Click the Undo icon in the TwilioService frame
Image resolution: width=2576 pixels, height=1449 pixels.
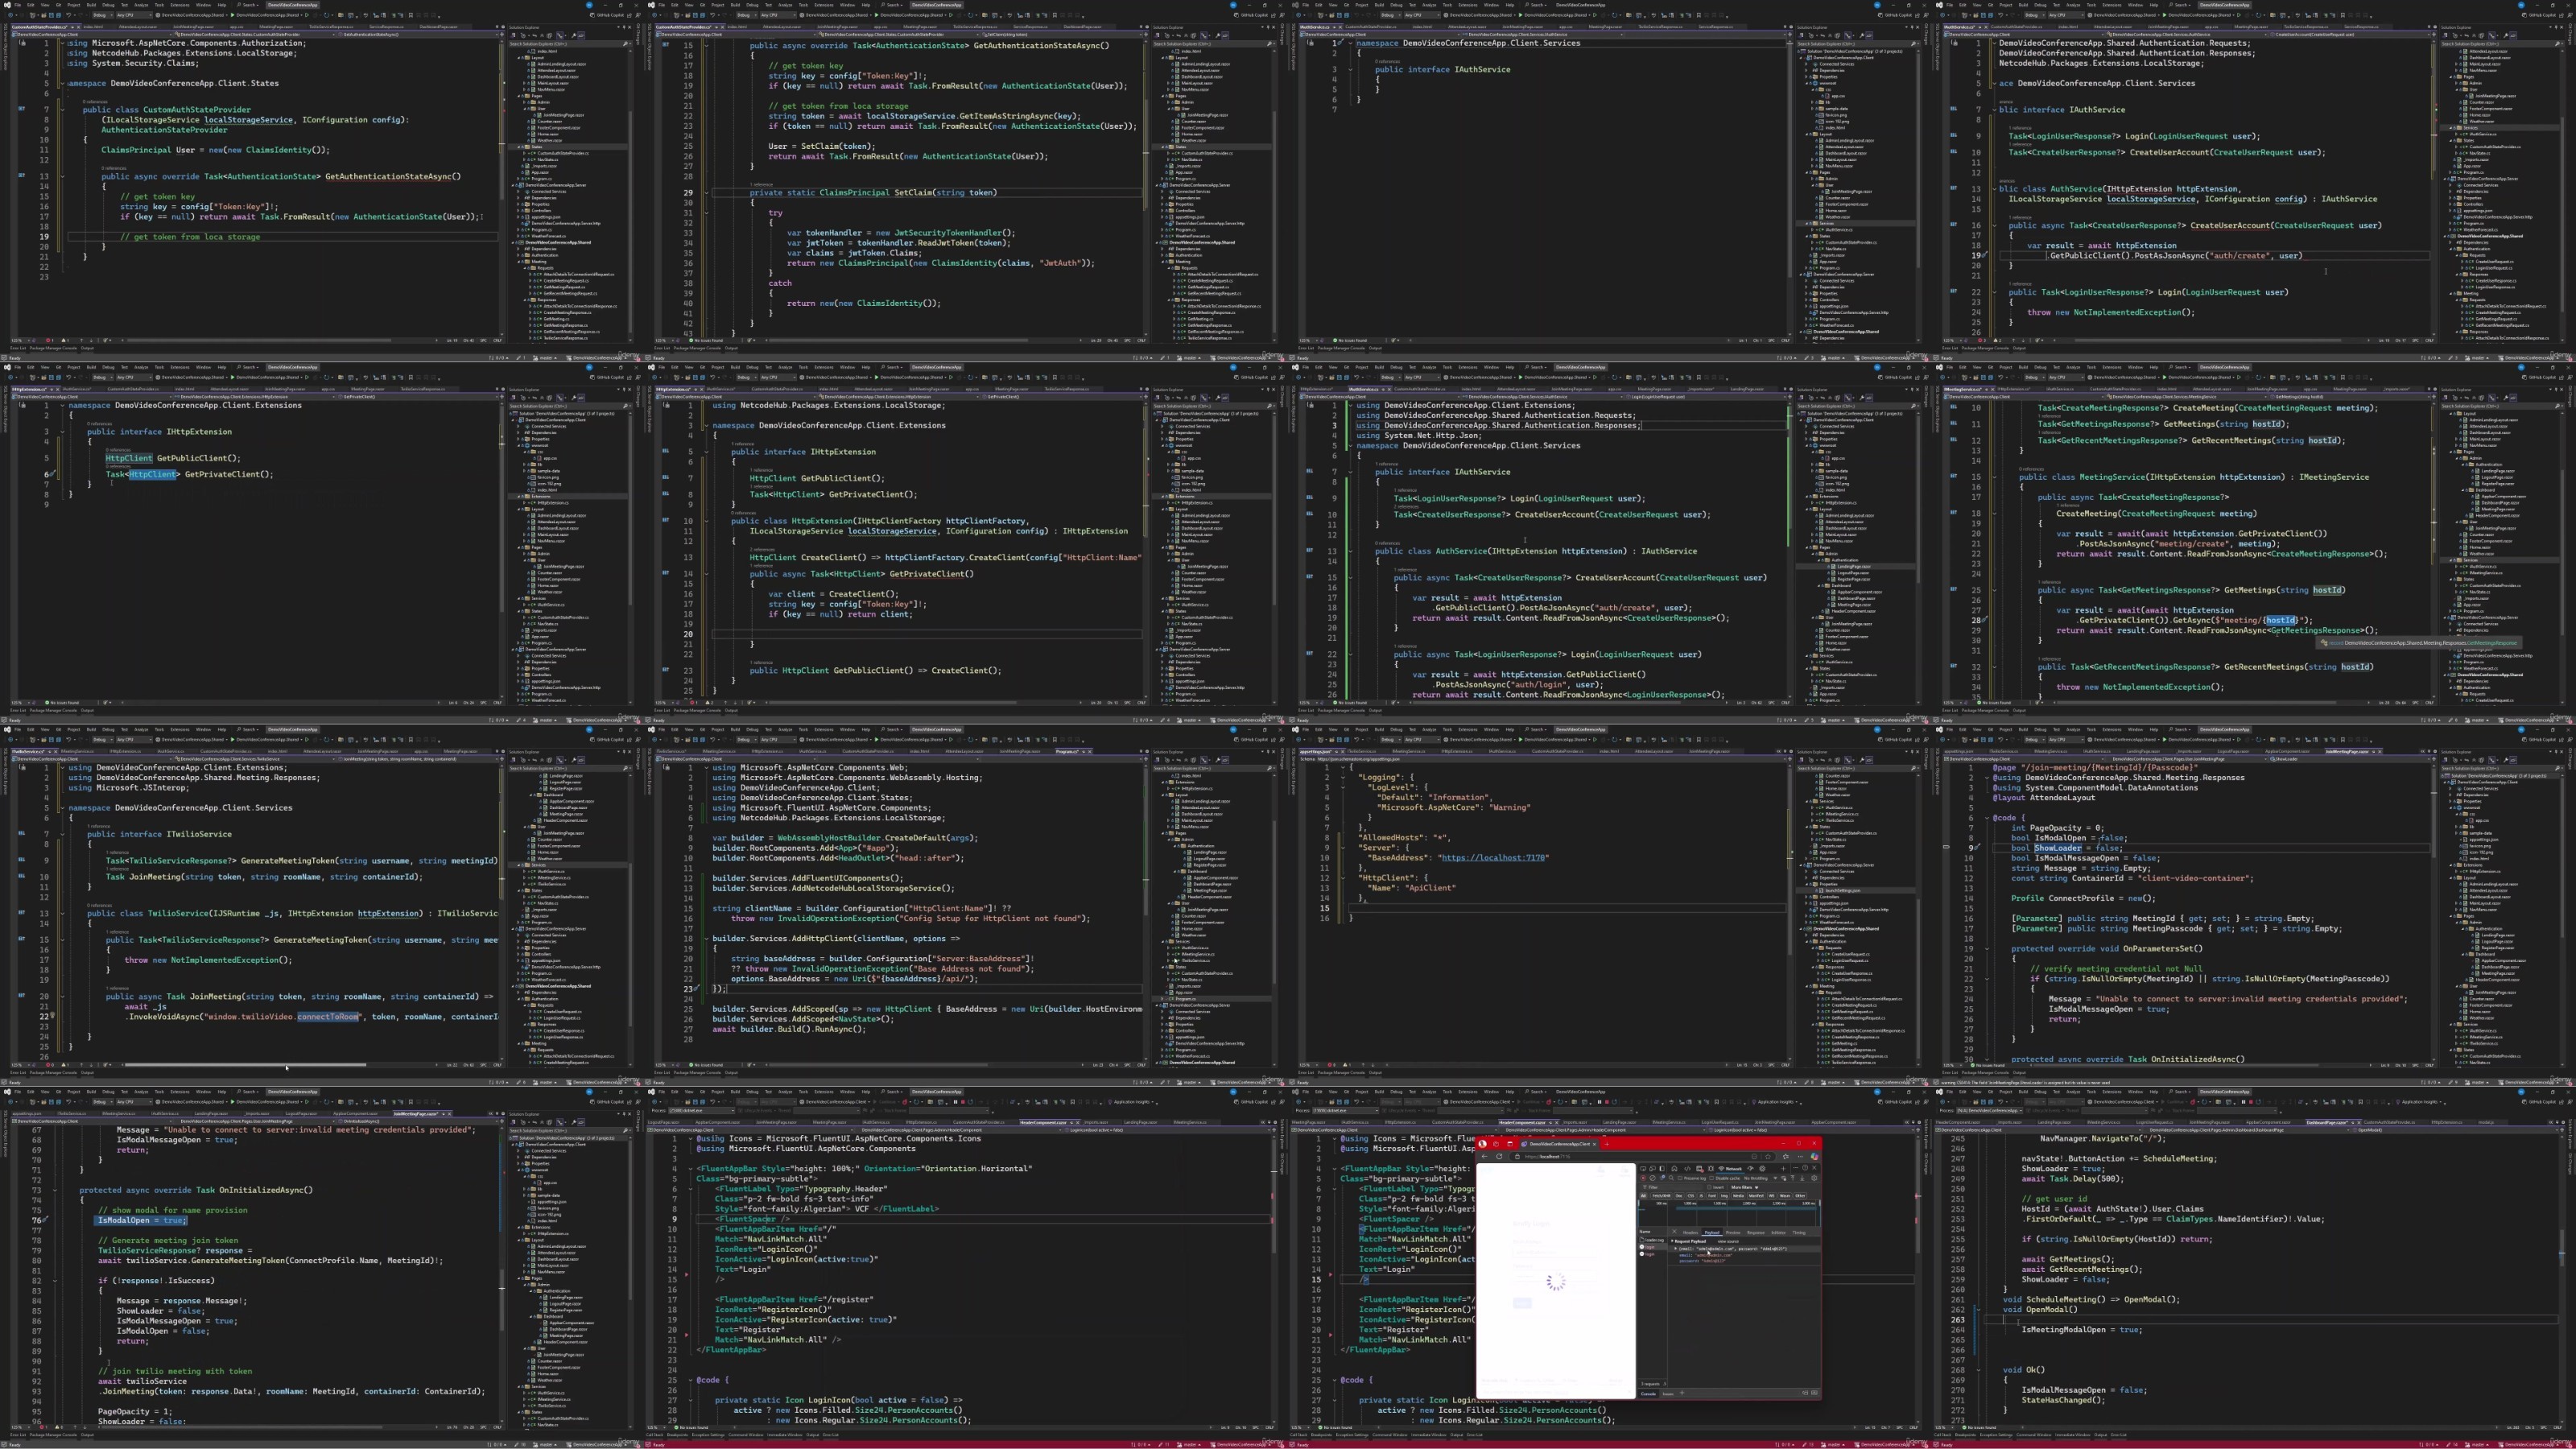coord(68,740)
